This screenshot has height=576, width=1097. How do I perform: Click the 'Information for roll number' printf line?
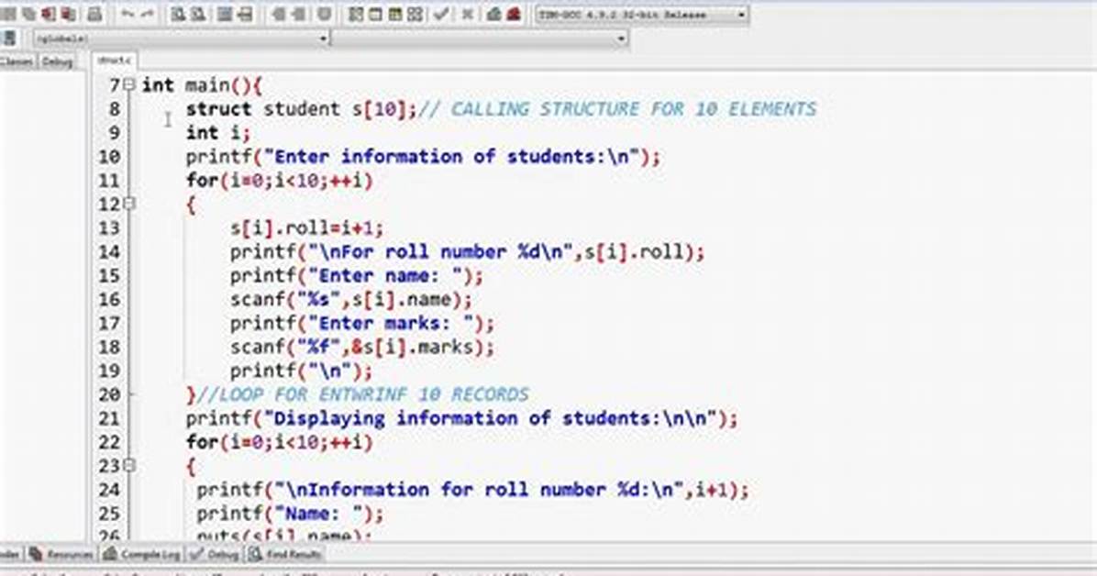click(472, 490)
